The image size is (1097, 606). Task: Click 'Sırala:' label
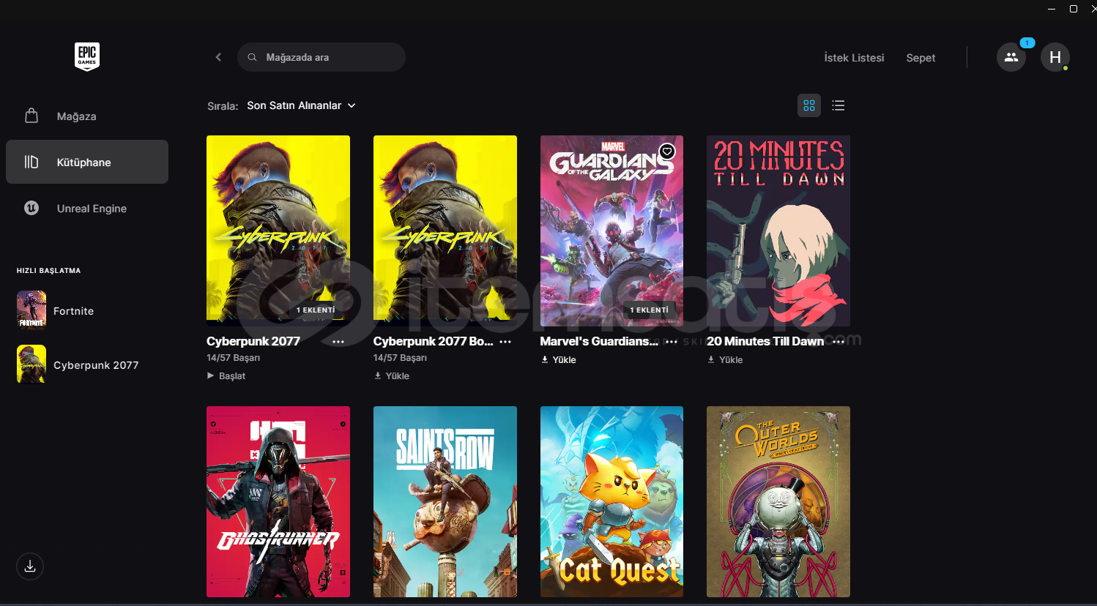click(x=223, y=106)
